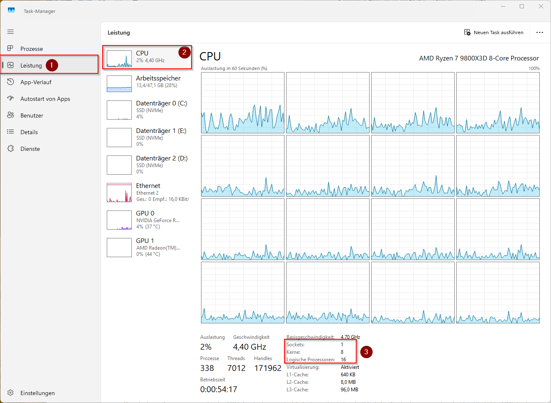551x403 pixels.
Task: Select the CPU mini graph thumbnail
Action: [119, 59]
